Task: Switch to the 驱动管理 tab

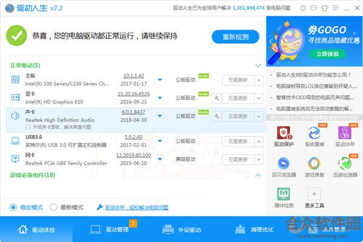Action: coord(110,229)
